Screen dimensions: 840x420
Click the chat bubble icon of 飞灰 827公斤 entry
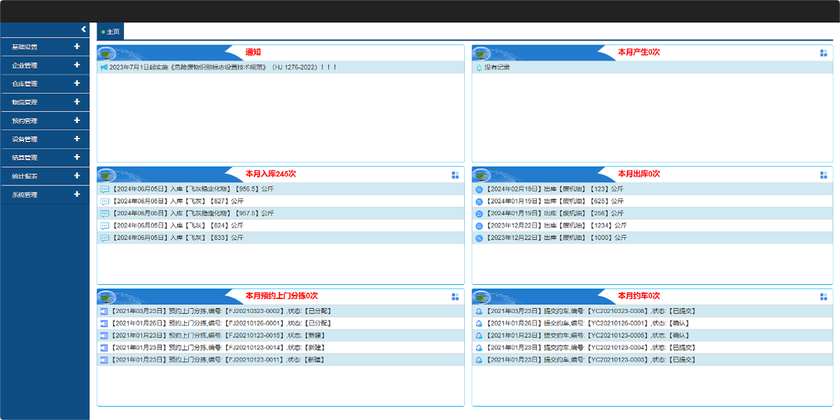click(x=104, y=202)
